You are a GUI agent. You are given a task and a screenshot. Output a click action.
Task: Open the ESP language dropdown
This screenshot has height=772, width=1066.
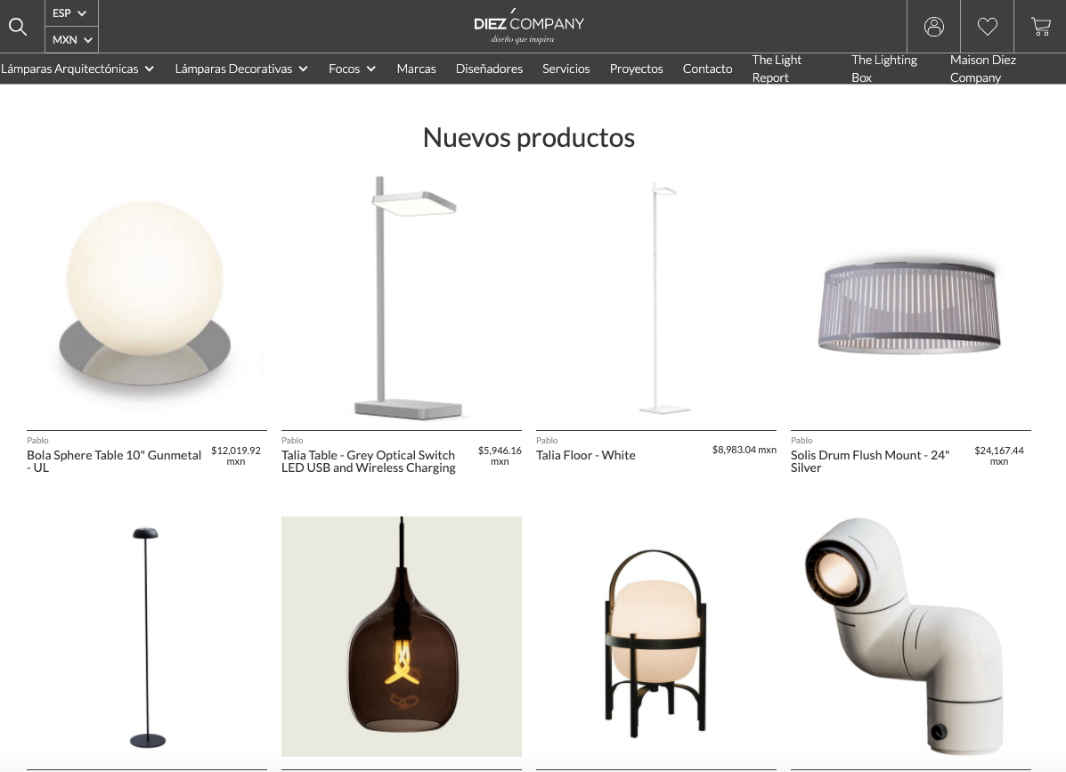71,13
